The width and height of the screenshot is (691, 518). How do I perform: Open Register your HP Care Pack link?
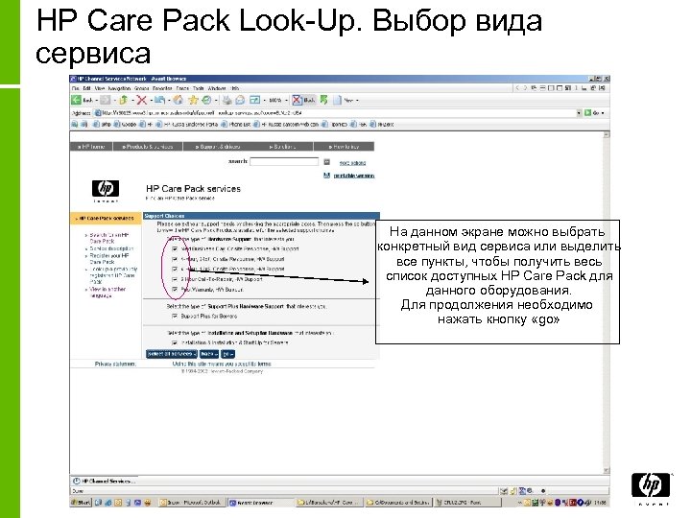[x=109, y=259]
